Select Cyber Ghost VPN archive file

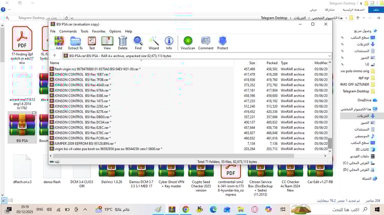pos(171,176)
